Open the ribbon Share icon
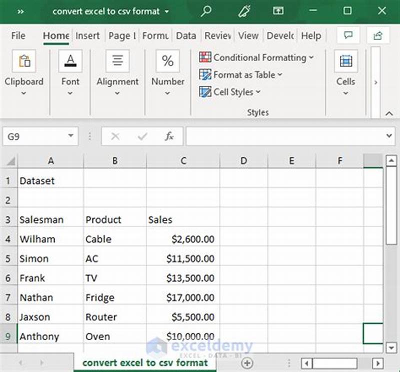Viewport: 400px width, 372px height. pyautogui.click(x=379, y=35)
